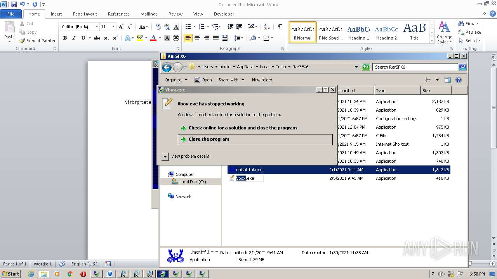Switch to the Insert tab
The width and height of the screenshot is (497, 279).
point(56,14)
